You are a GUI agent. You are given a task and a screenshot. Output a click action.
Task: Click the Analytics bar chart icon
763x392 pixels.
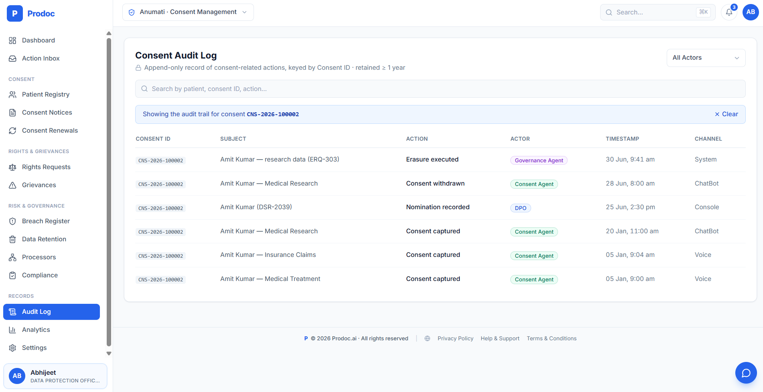[12, 330]
